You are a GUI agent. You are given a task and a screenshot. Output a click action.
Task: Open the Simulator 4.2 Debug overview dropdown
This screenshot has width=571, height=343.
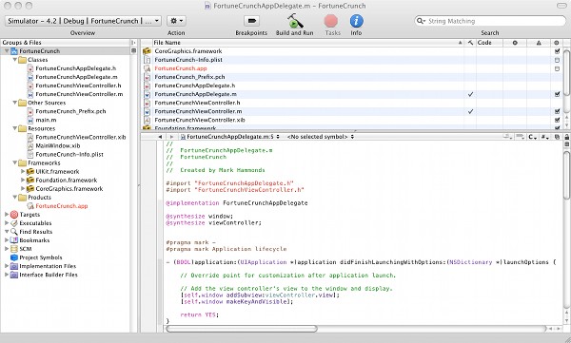click(83, 21)
